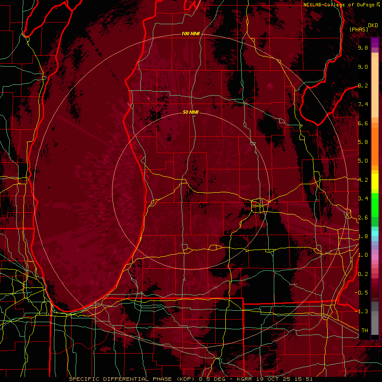Screen dimensions: 382x382
Task: Click the 2.6 value on the color scale
Action: [x=363, y=218]
